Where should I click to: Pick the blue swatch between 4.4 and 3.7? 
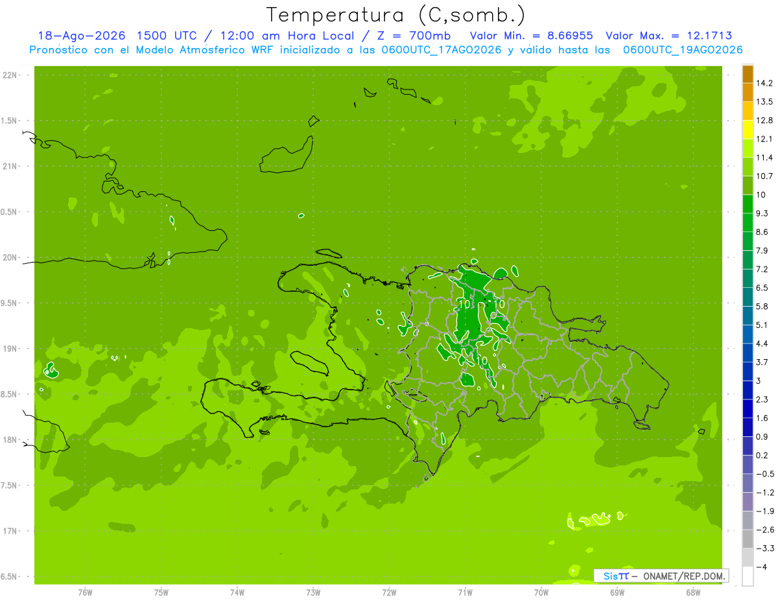tap(748, 353)
